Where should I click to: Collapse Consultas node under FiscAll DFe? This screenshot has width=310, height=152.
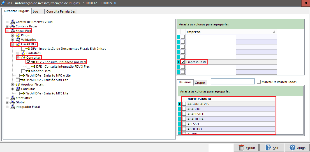(18, 58)
